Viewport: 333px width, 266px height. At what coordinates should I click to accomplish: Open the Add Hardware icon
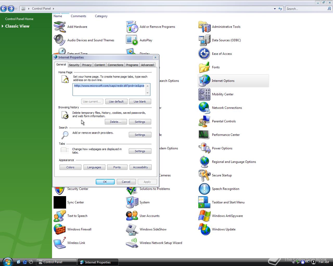(60, 27)
